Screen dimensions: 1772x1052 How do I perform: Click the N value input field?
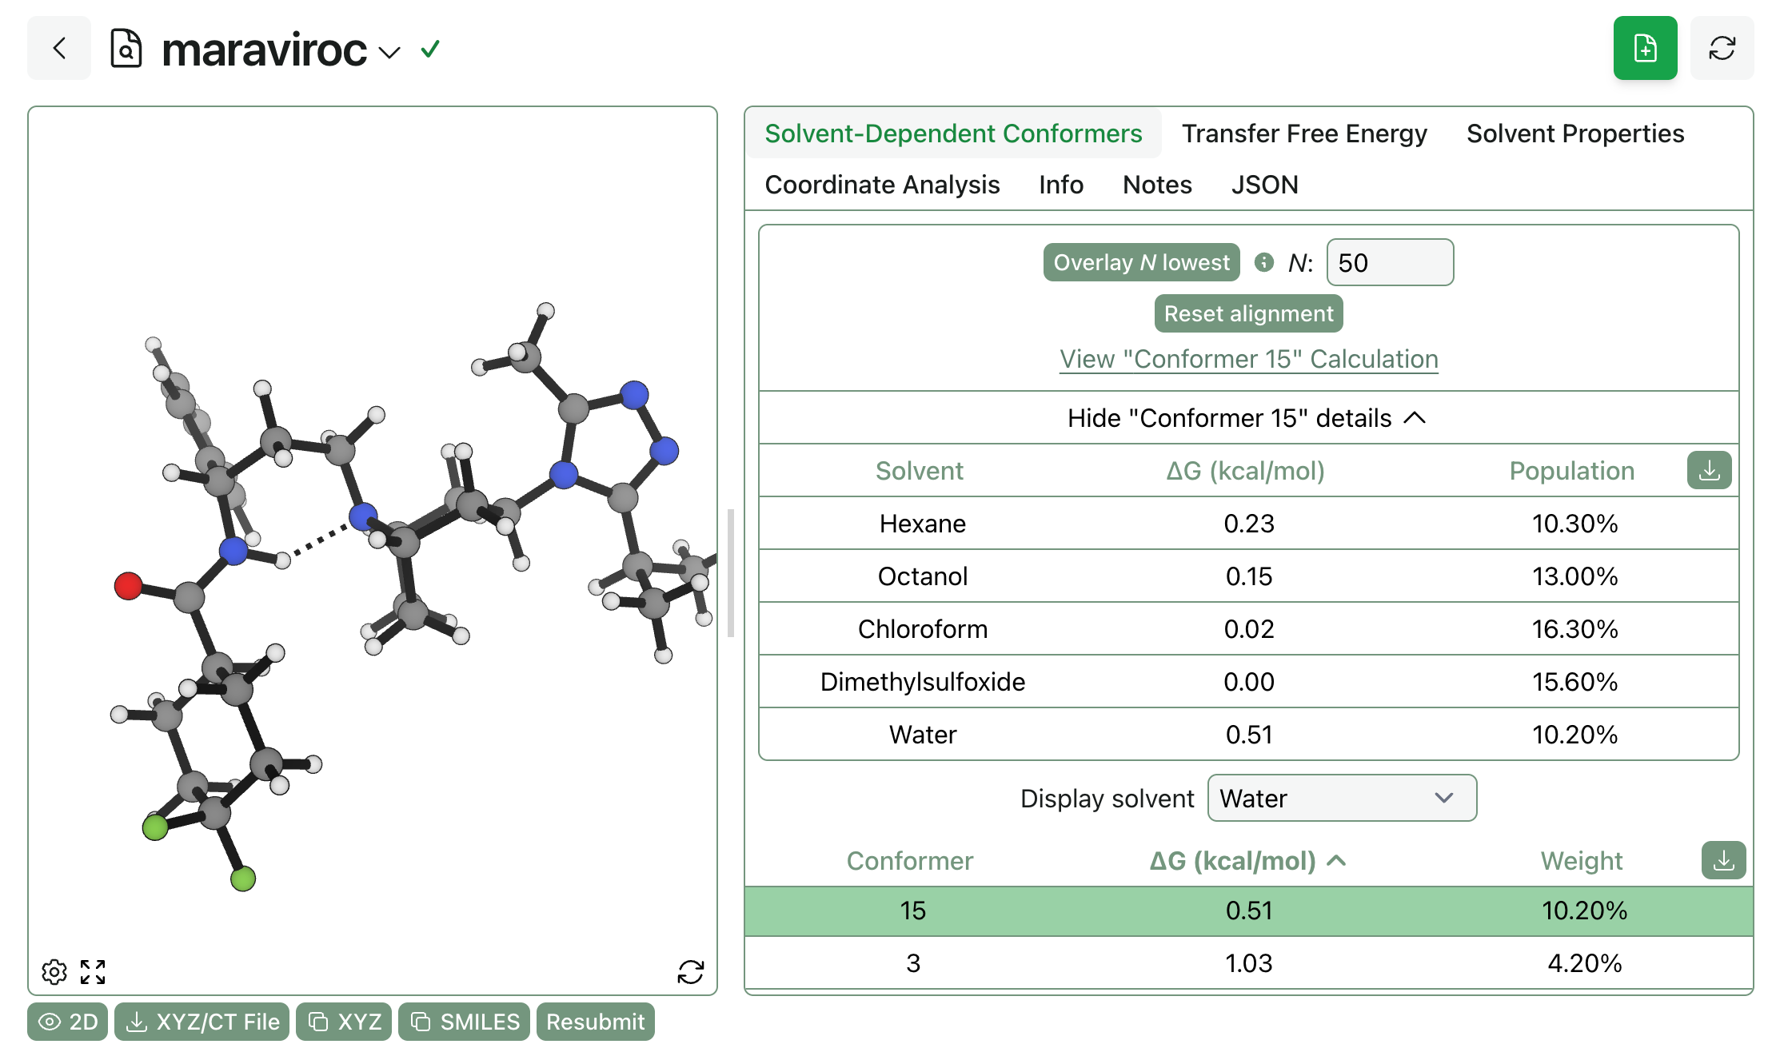pos(1389,262)
